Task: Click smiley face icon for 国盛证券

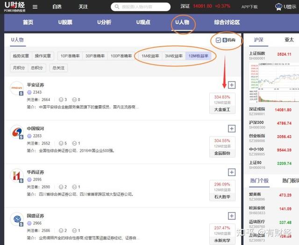Action: tap(61, 231)
